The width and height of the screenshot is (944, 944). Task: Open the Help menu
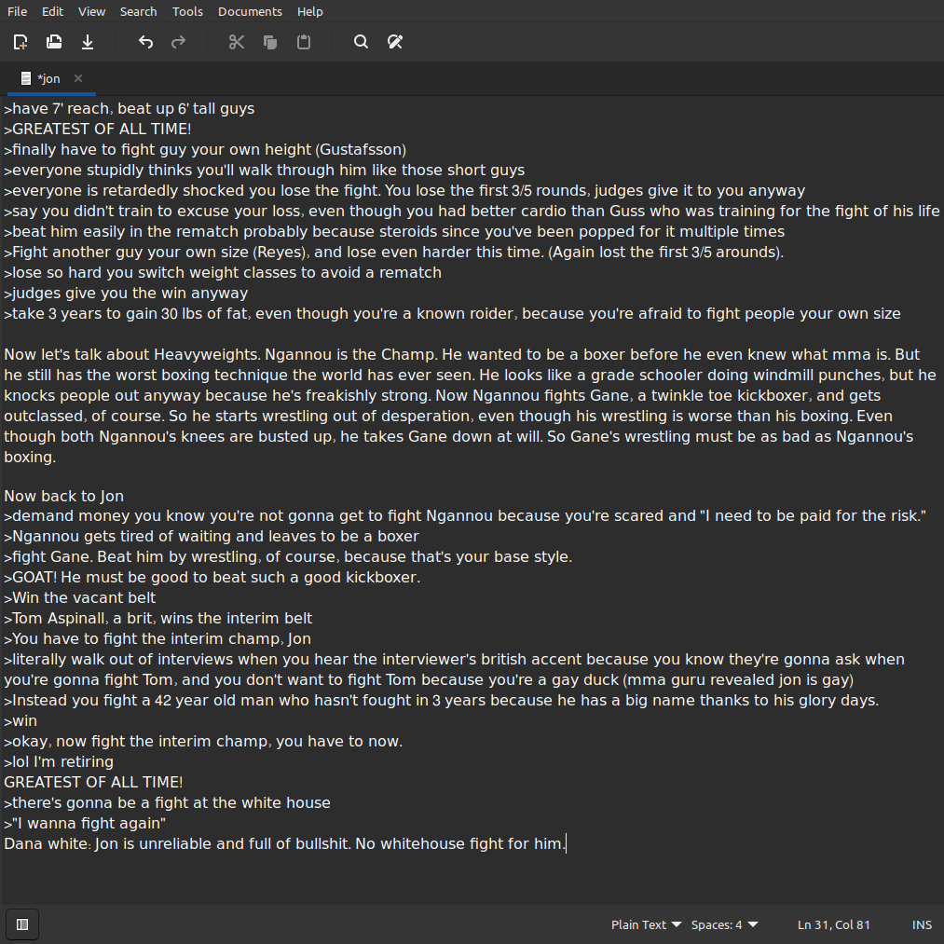310,11
